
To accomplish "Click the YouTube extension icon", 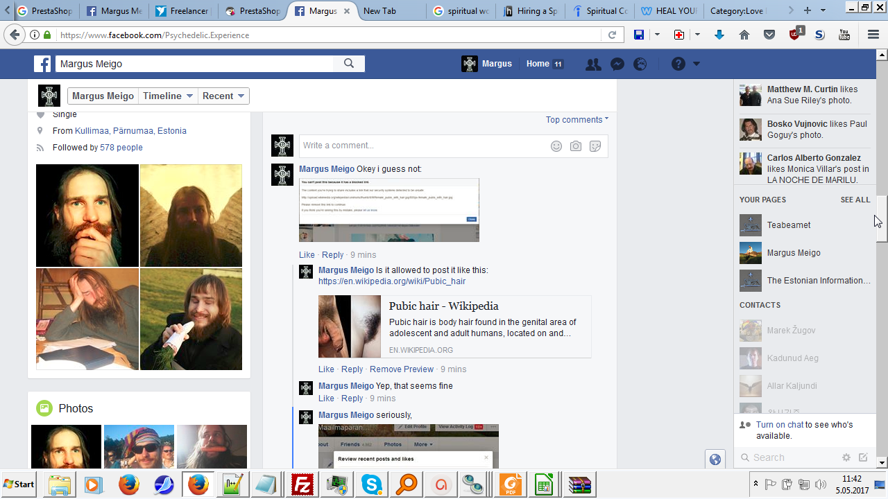I will click(x=844, y=35).
